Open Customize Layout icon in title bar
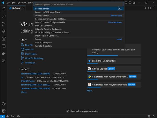Screen dimensions: 157x118 [x=134, y=3]
